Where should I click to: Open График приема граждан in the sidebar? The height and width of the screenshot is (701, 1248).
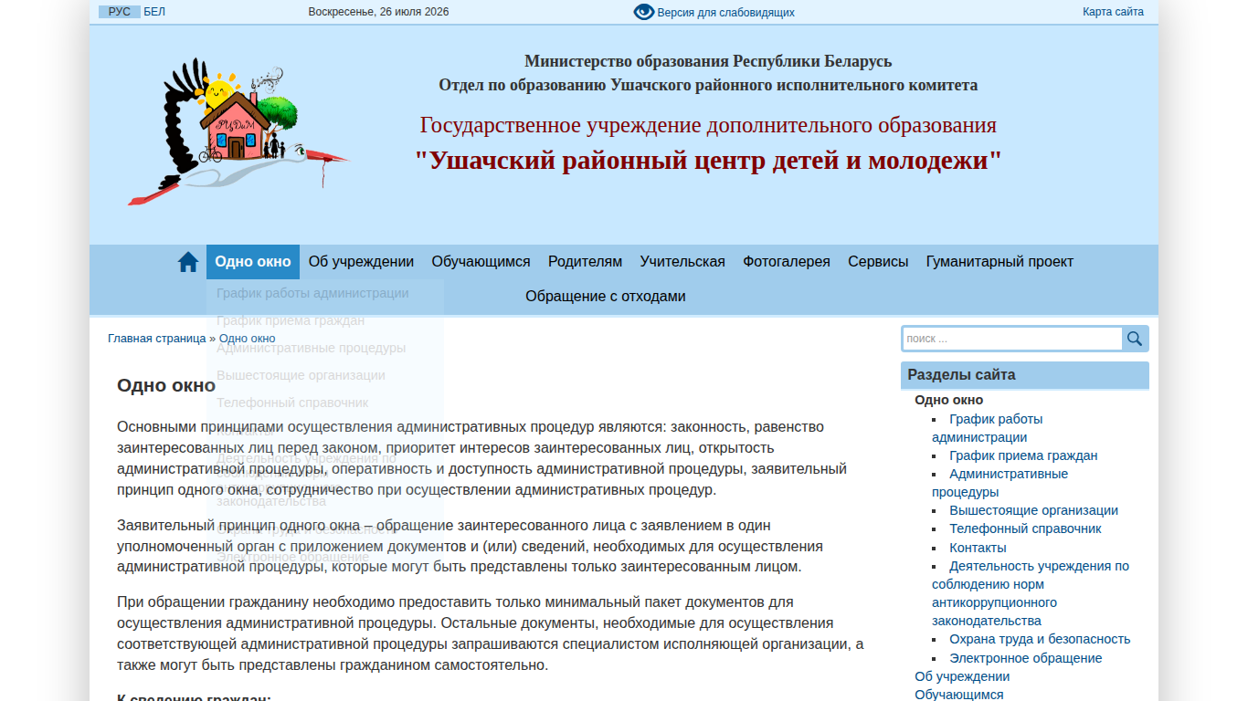coord(1023,455)
